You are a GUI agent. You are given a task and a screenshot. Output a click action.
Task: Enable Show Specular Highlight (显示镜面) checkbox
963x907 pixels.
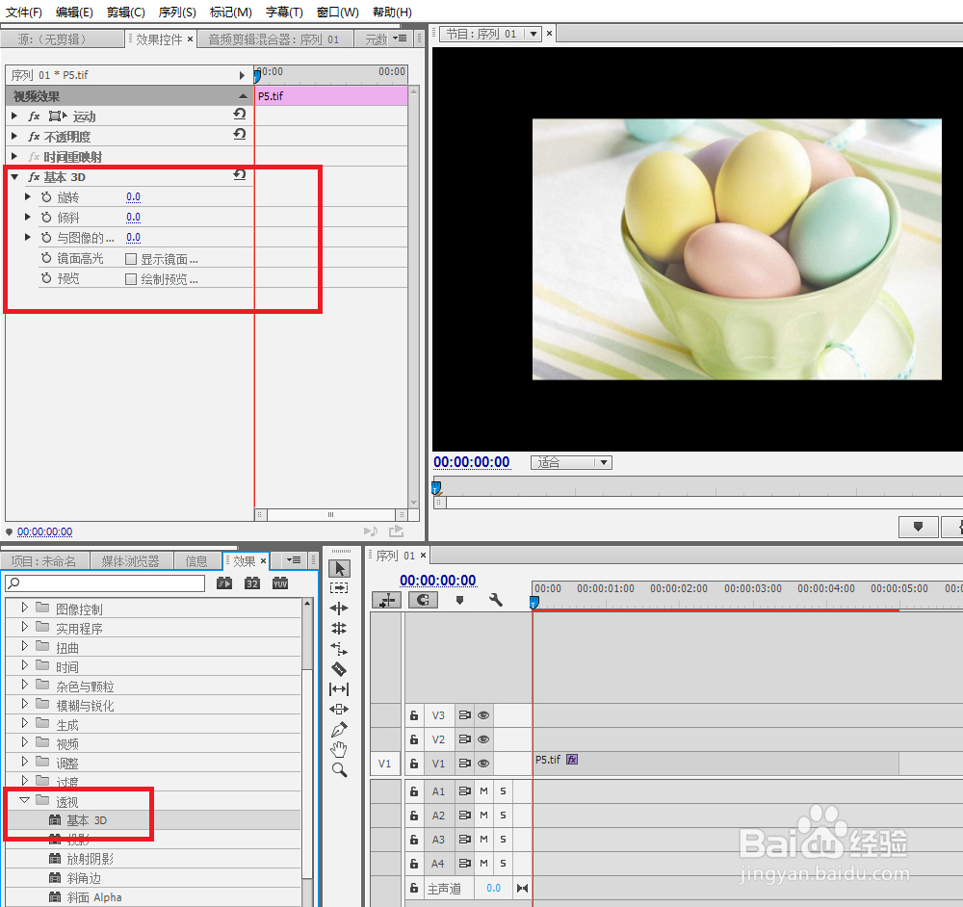point(131,259)
